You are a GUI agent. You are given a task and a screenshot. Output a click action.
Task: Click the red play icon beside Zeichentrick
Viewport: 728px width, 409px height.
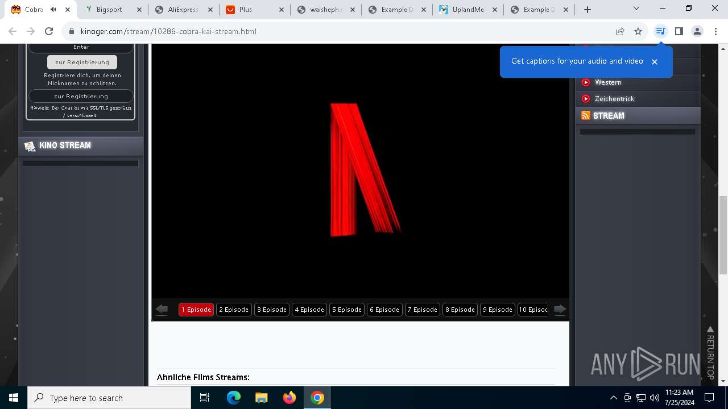(x=586, y=99)
